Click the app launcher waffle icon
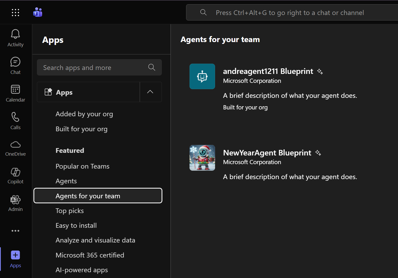398x278 pixels. click(15, 12)
